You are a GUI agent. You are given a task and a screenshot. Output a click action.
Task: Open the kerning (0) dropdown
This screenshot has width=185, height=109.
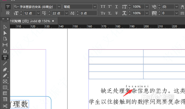pos(176,7)
